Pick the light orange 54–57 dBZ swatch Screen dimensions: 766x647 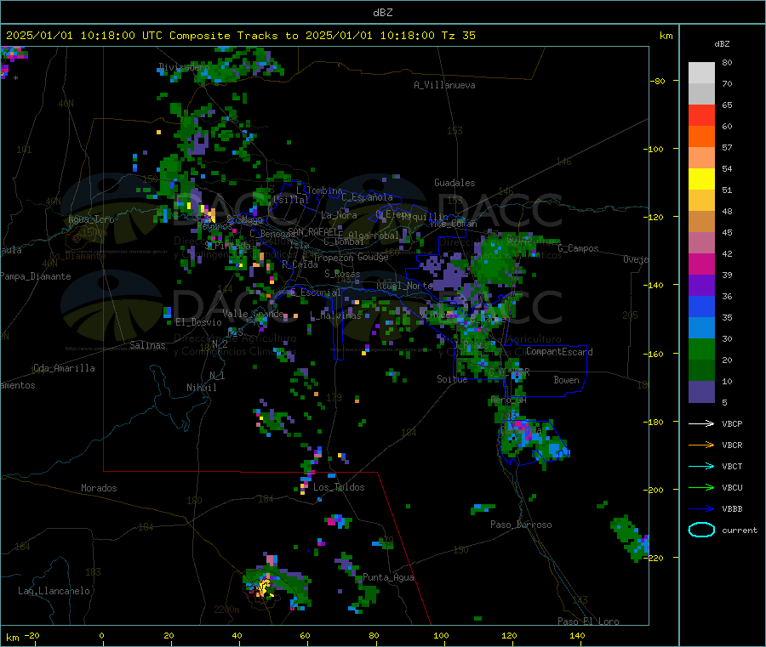click(x=701, y=158)
